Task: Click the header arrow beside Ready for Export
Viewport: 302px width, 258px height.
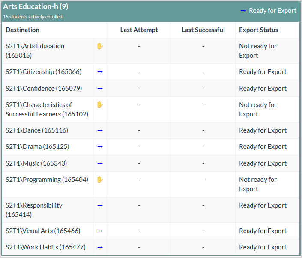Action: 243,11
